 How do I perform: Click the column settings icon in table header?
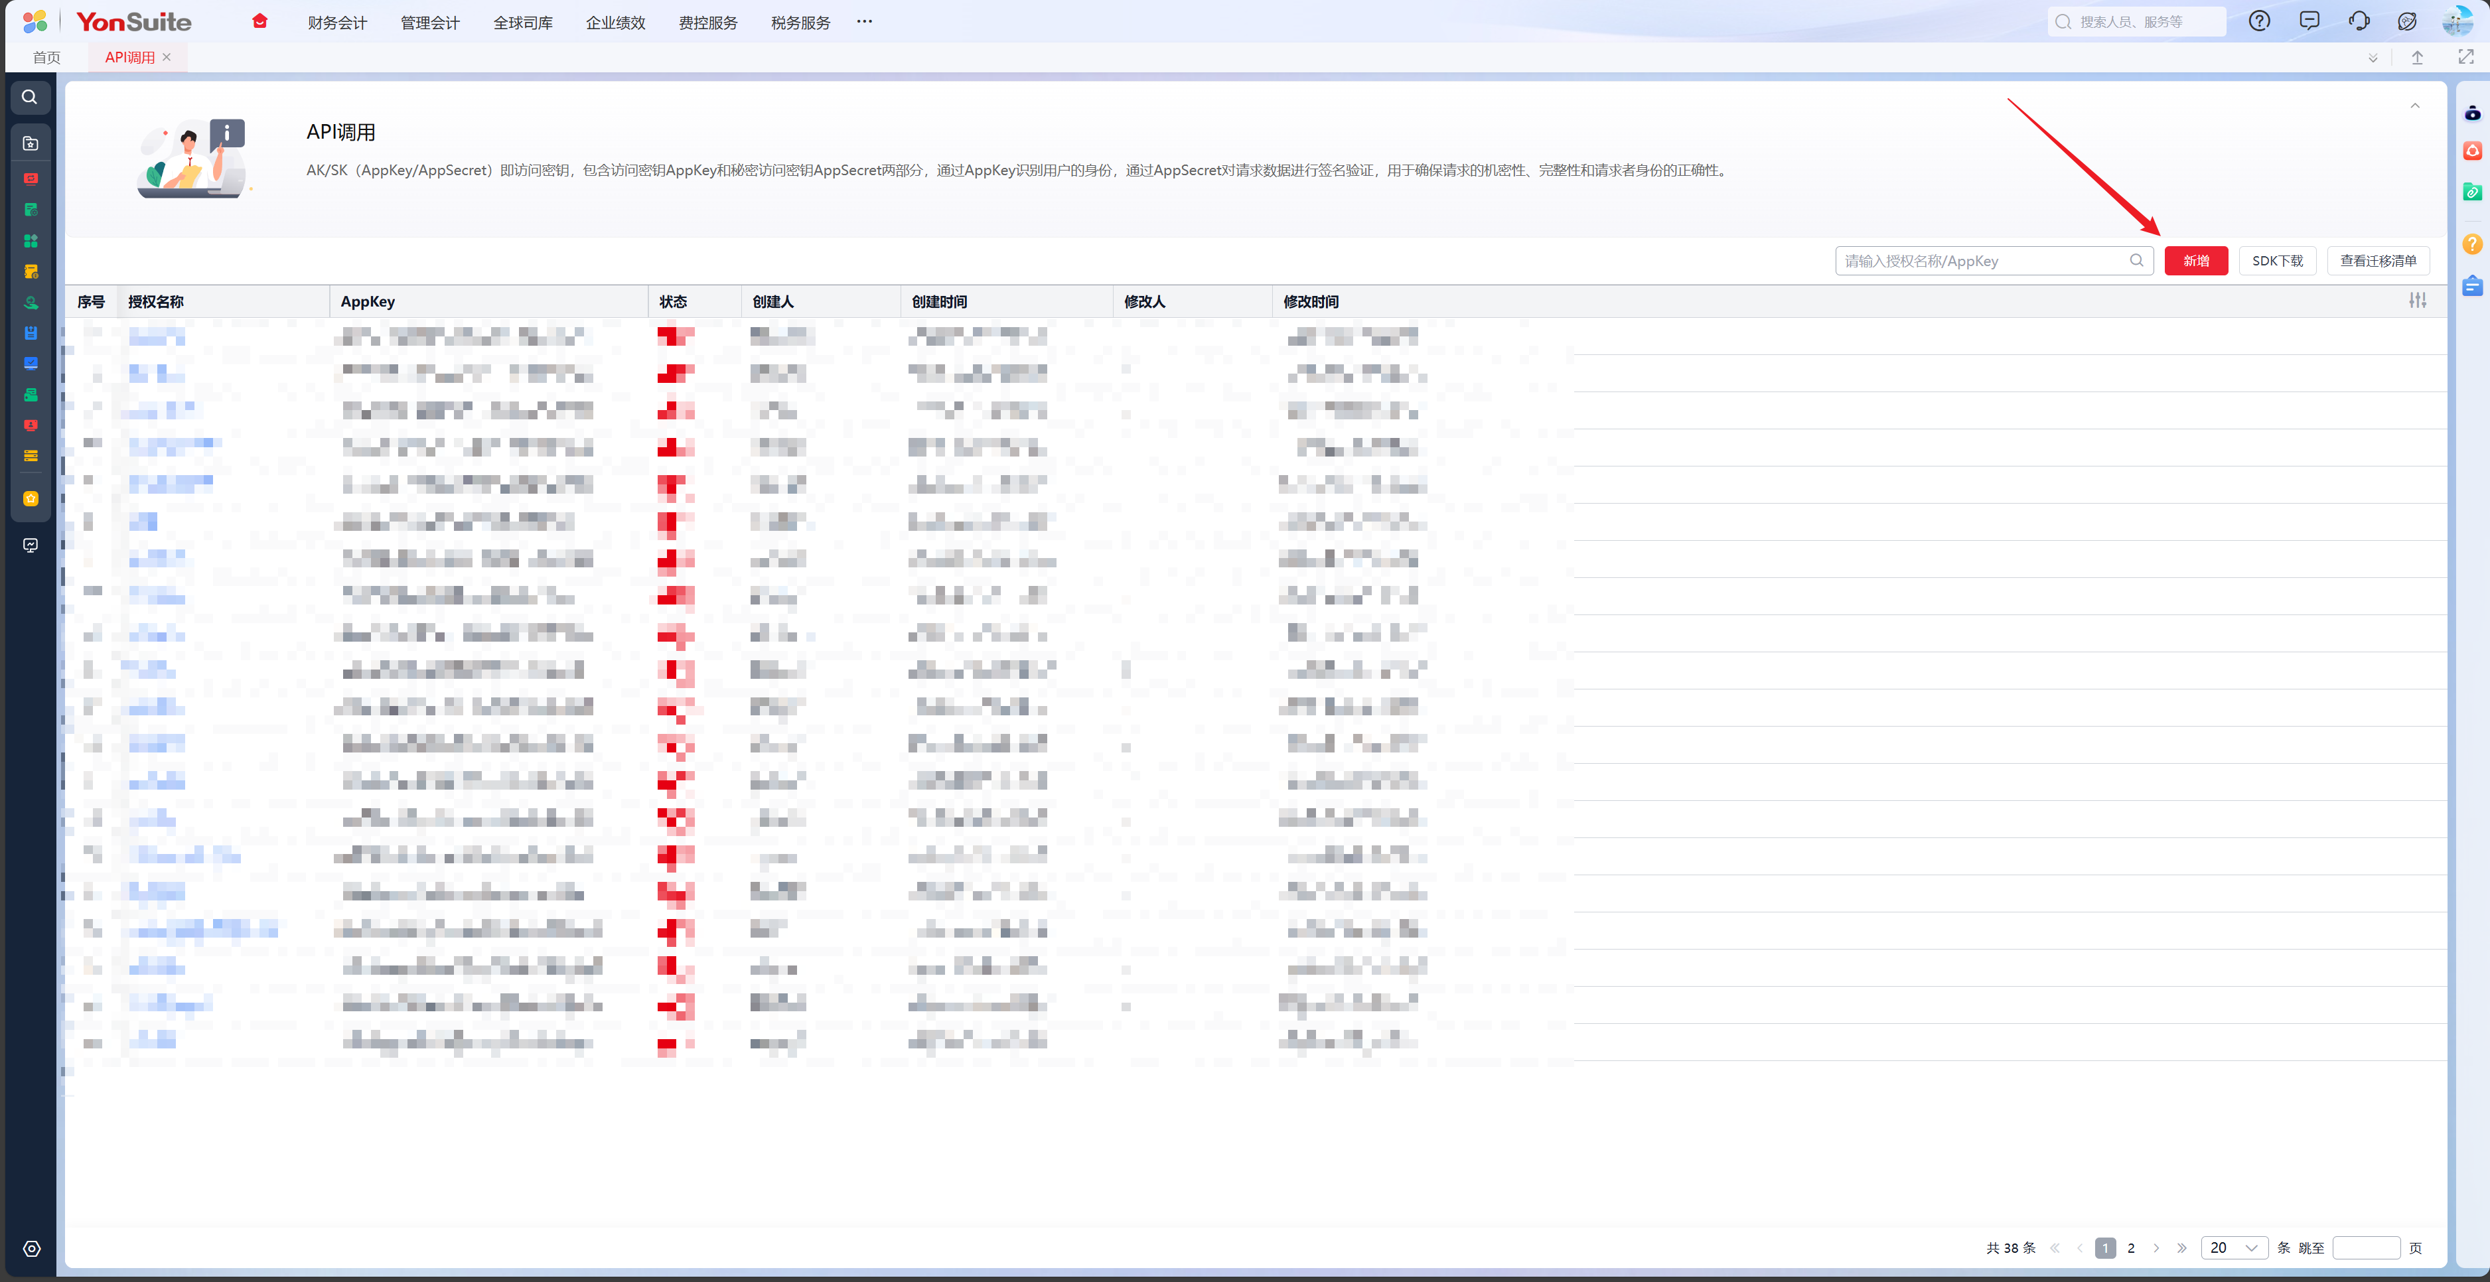tap(2416, 301)
